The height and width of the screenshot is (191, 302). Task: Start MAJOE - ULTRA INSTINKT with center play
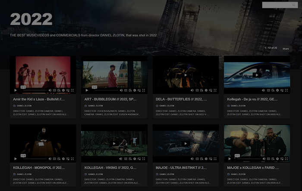click(186, 144)
